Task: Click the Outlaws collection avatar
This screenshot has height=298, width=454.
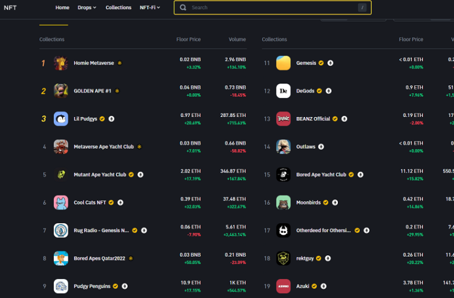Action: [x=283, y=147]
